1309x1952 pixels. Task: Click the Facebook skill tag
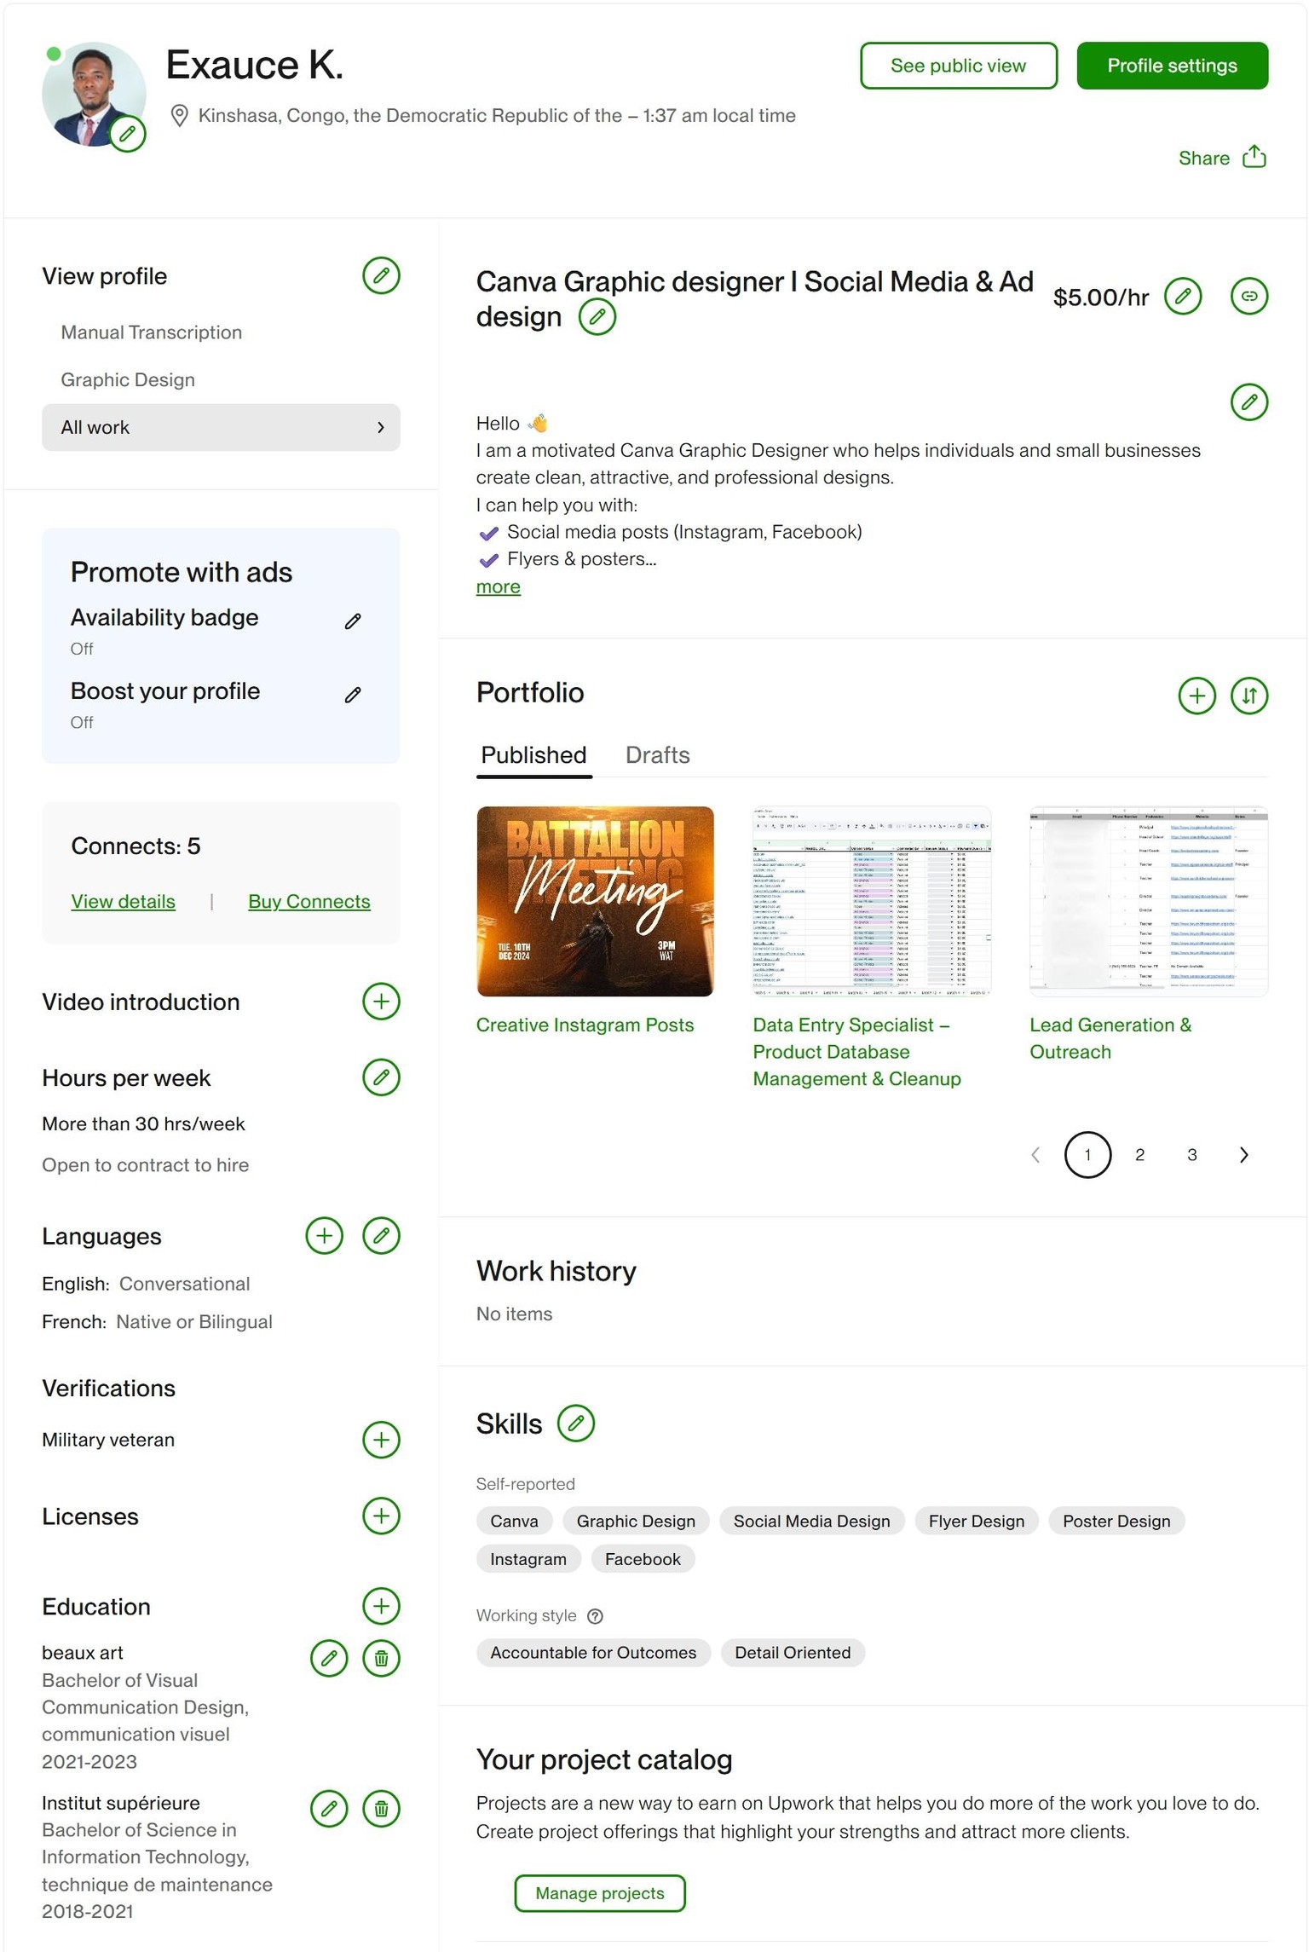point(643,1559)
